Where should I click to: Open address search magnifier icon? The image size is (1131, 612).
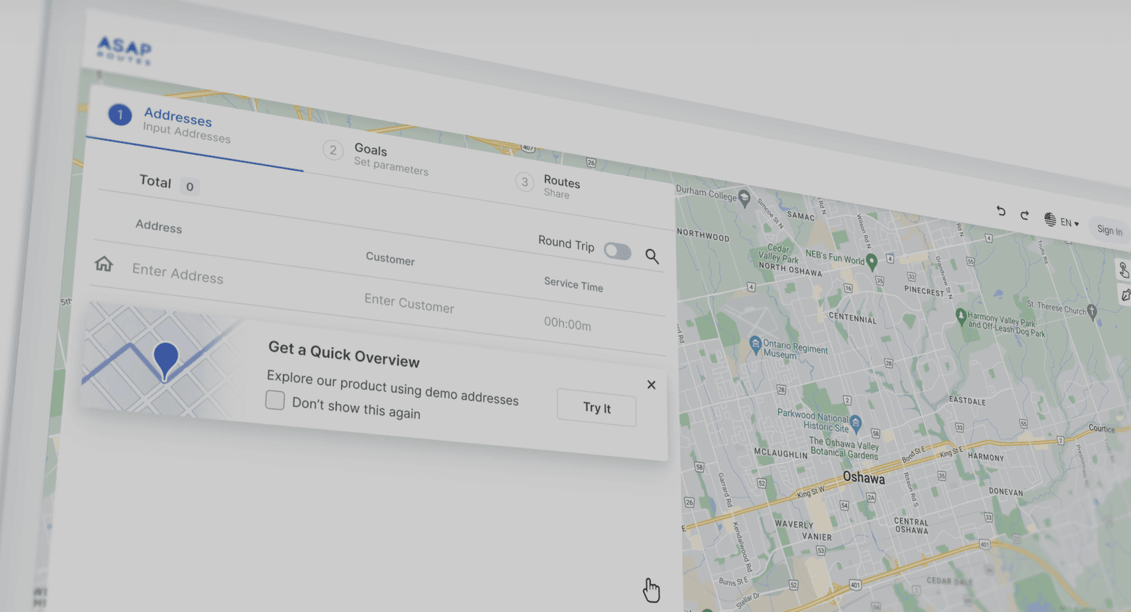click(x=652, y=256)
